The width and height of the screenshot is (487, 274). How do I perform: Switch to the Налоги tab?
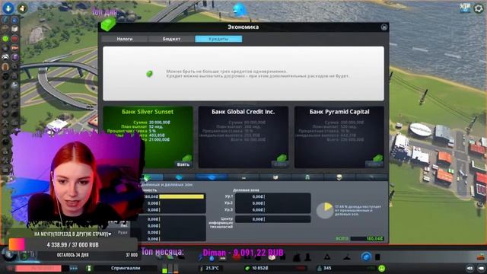pyautogui.click(x=125, y=39)
